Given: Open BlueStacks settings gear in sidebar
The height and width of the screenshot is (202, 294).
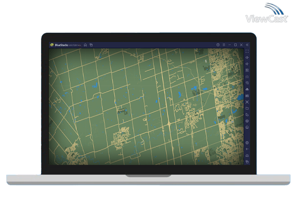Looking at the screenshot, I should 247,143.
